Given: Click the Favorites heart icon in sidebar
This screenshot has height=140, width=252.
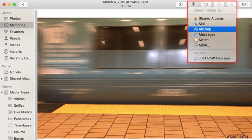Looking at the screenshot, I should click(6, 32).
